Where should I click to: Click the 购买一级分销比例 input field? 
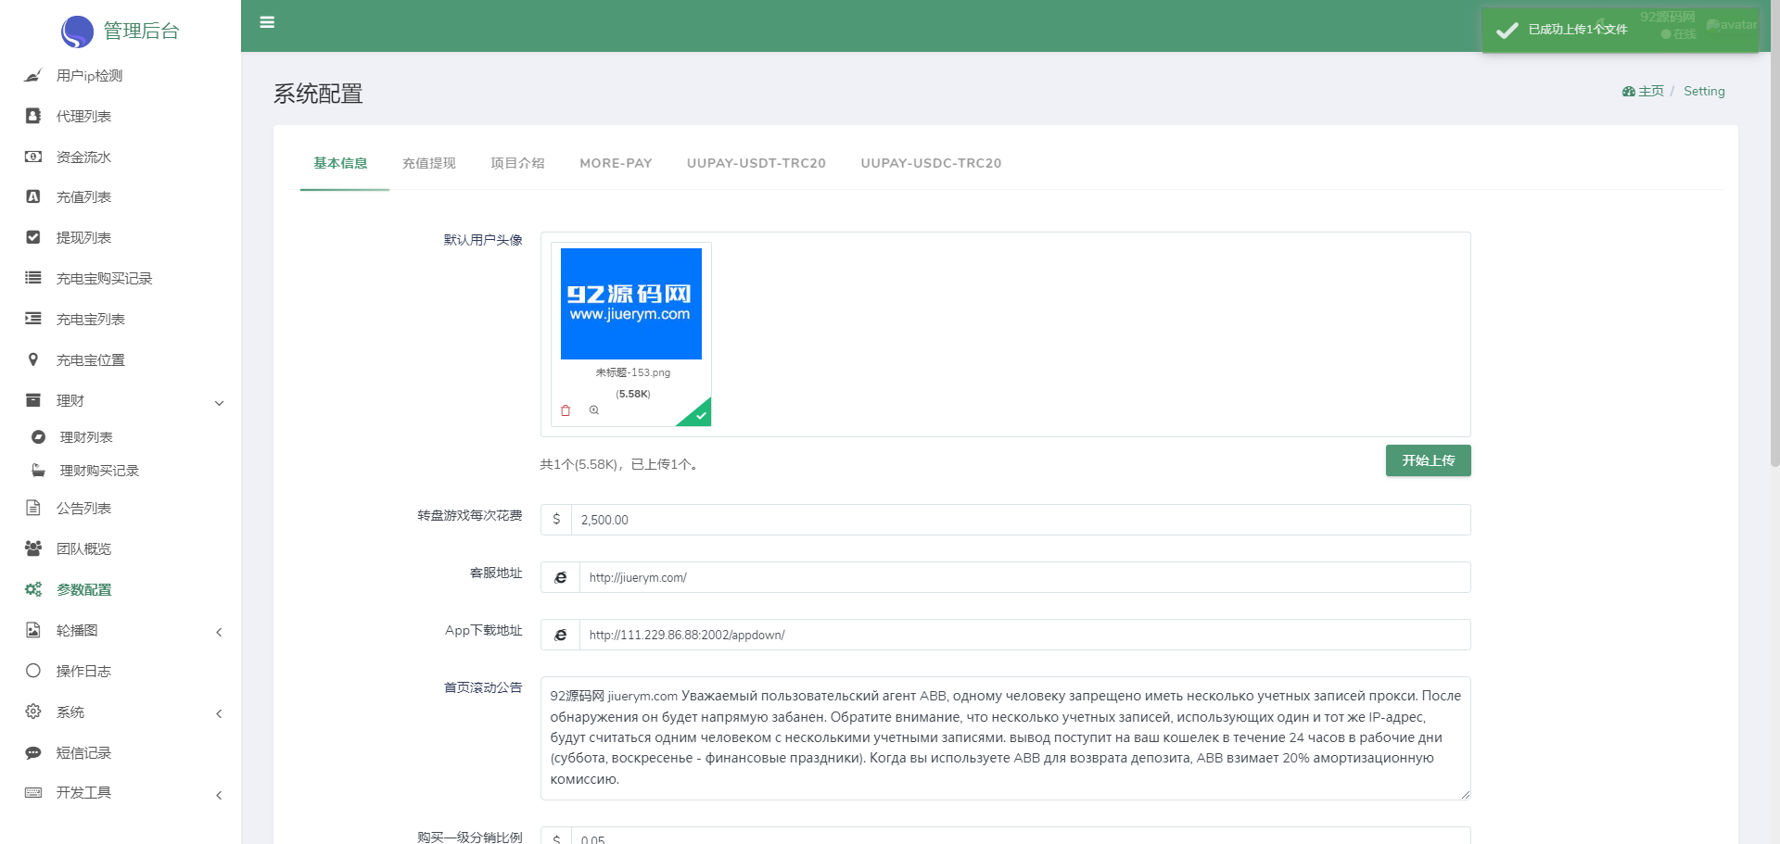[1021, 836]
